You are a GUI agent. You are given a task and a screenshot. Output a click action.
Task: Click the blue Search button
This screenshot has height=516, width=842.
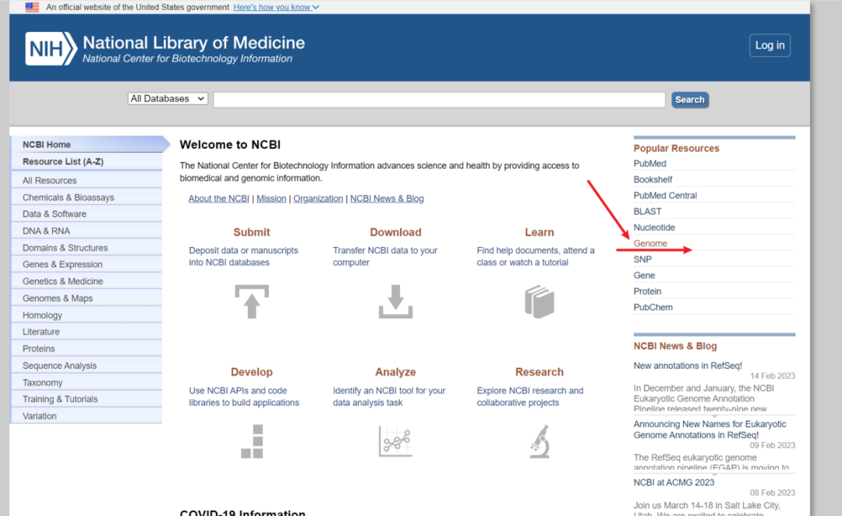tap(689, 100)
